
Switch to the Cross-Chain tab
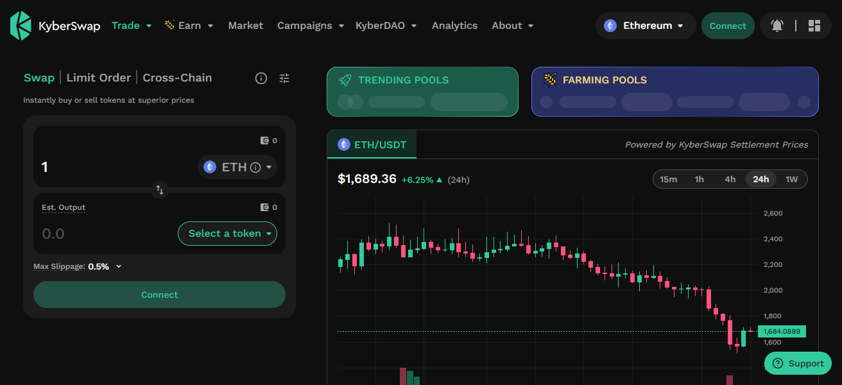(x=177, y=78)
